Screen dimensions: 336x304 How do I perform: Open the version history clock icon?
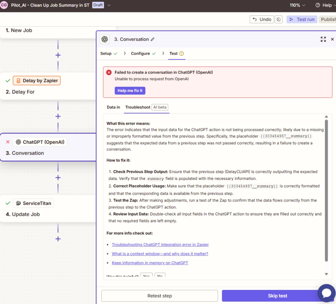point(279,19)
